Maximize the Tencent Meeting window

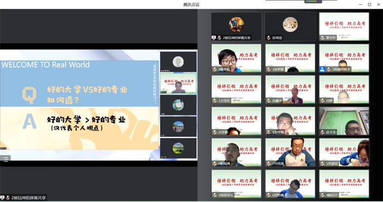pyautogui.click(x=369, y=4)
